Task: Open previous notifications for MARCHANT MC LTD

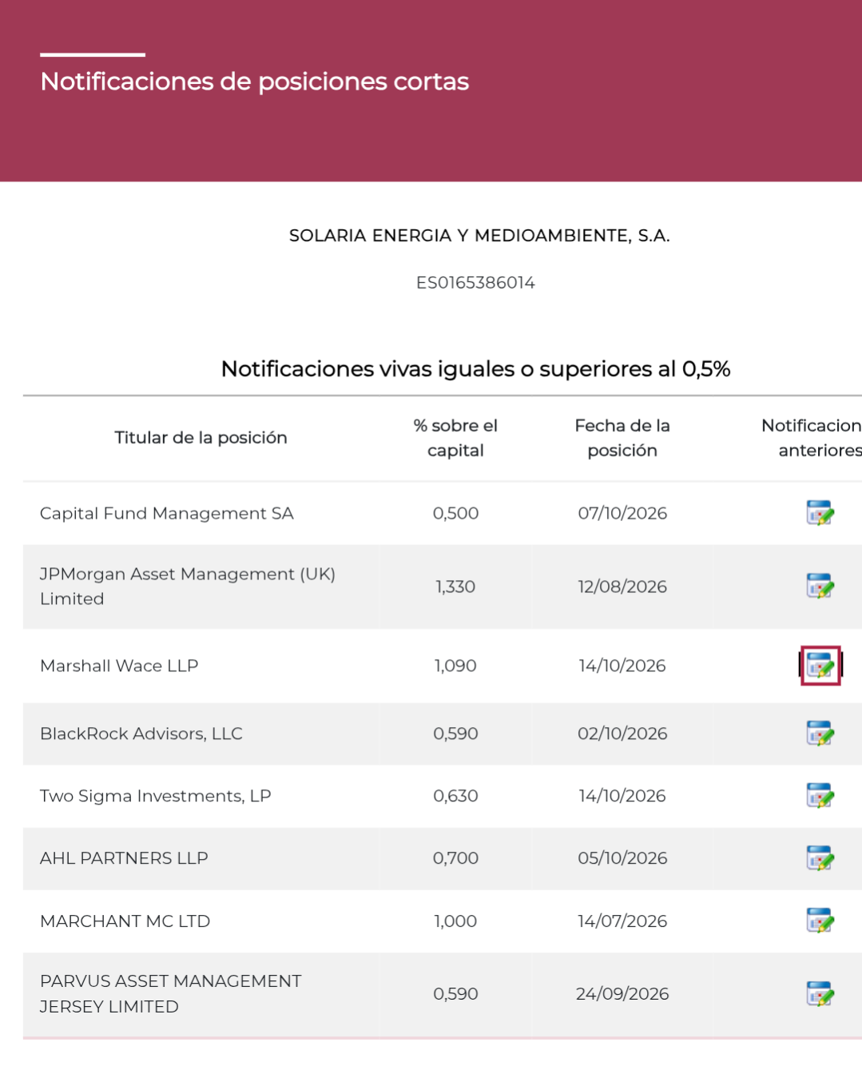Action: [820, 920]
